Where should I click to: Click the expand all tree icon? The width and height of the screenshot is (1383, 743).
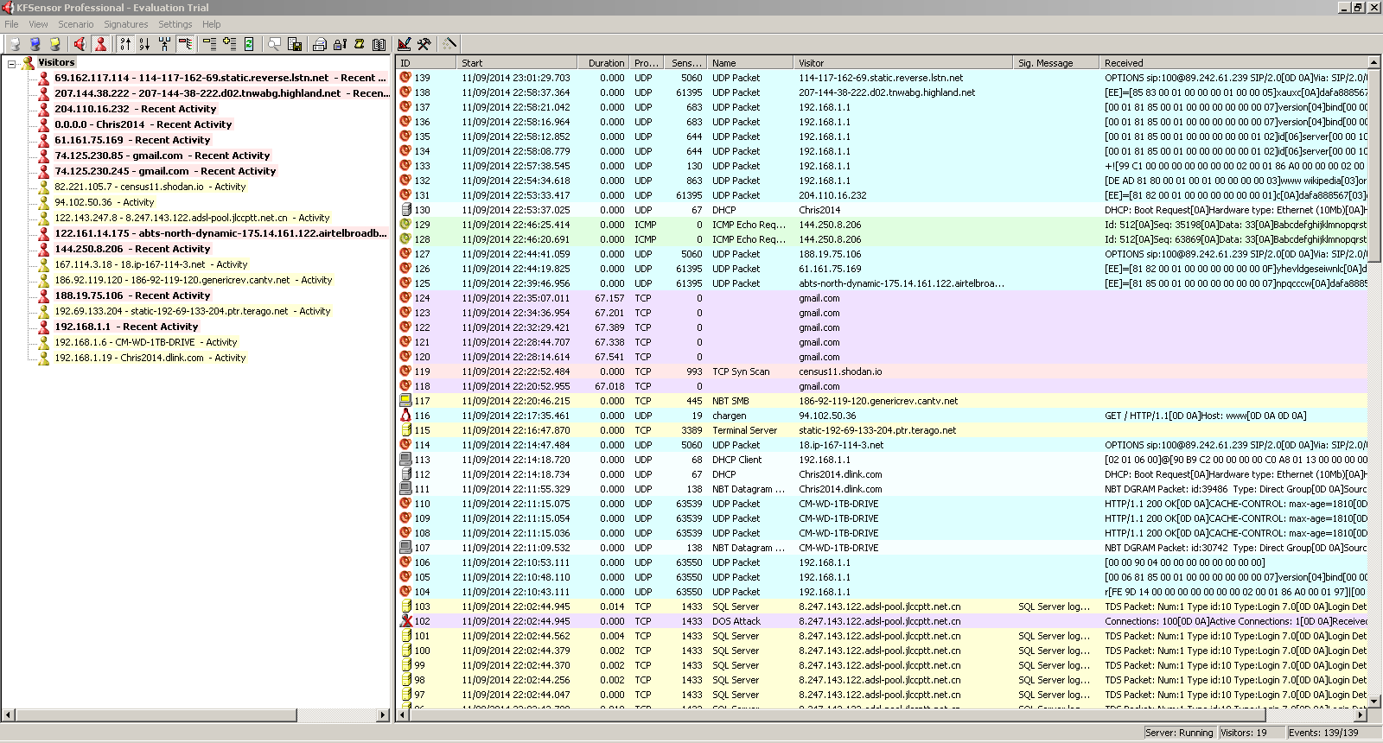229,43
